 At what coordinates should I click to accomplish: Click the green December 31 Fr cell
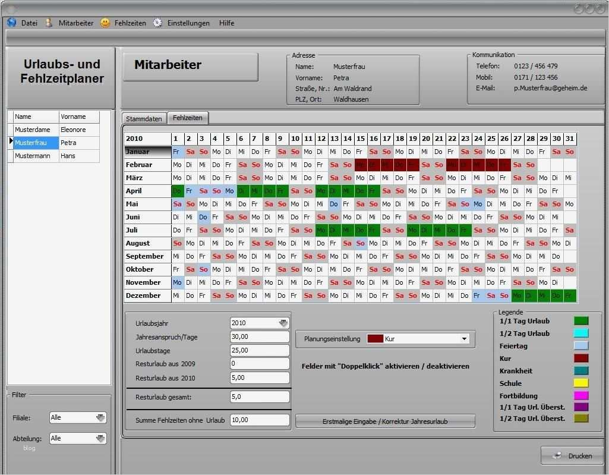(570, 295)
